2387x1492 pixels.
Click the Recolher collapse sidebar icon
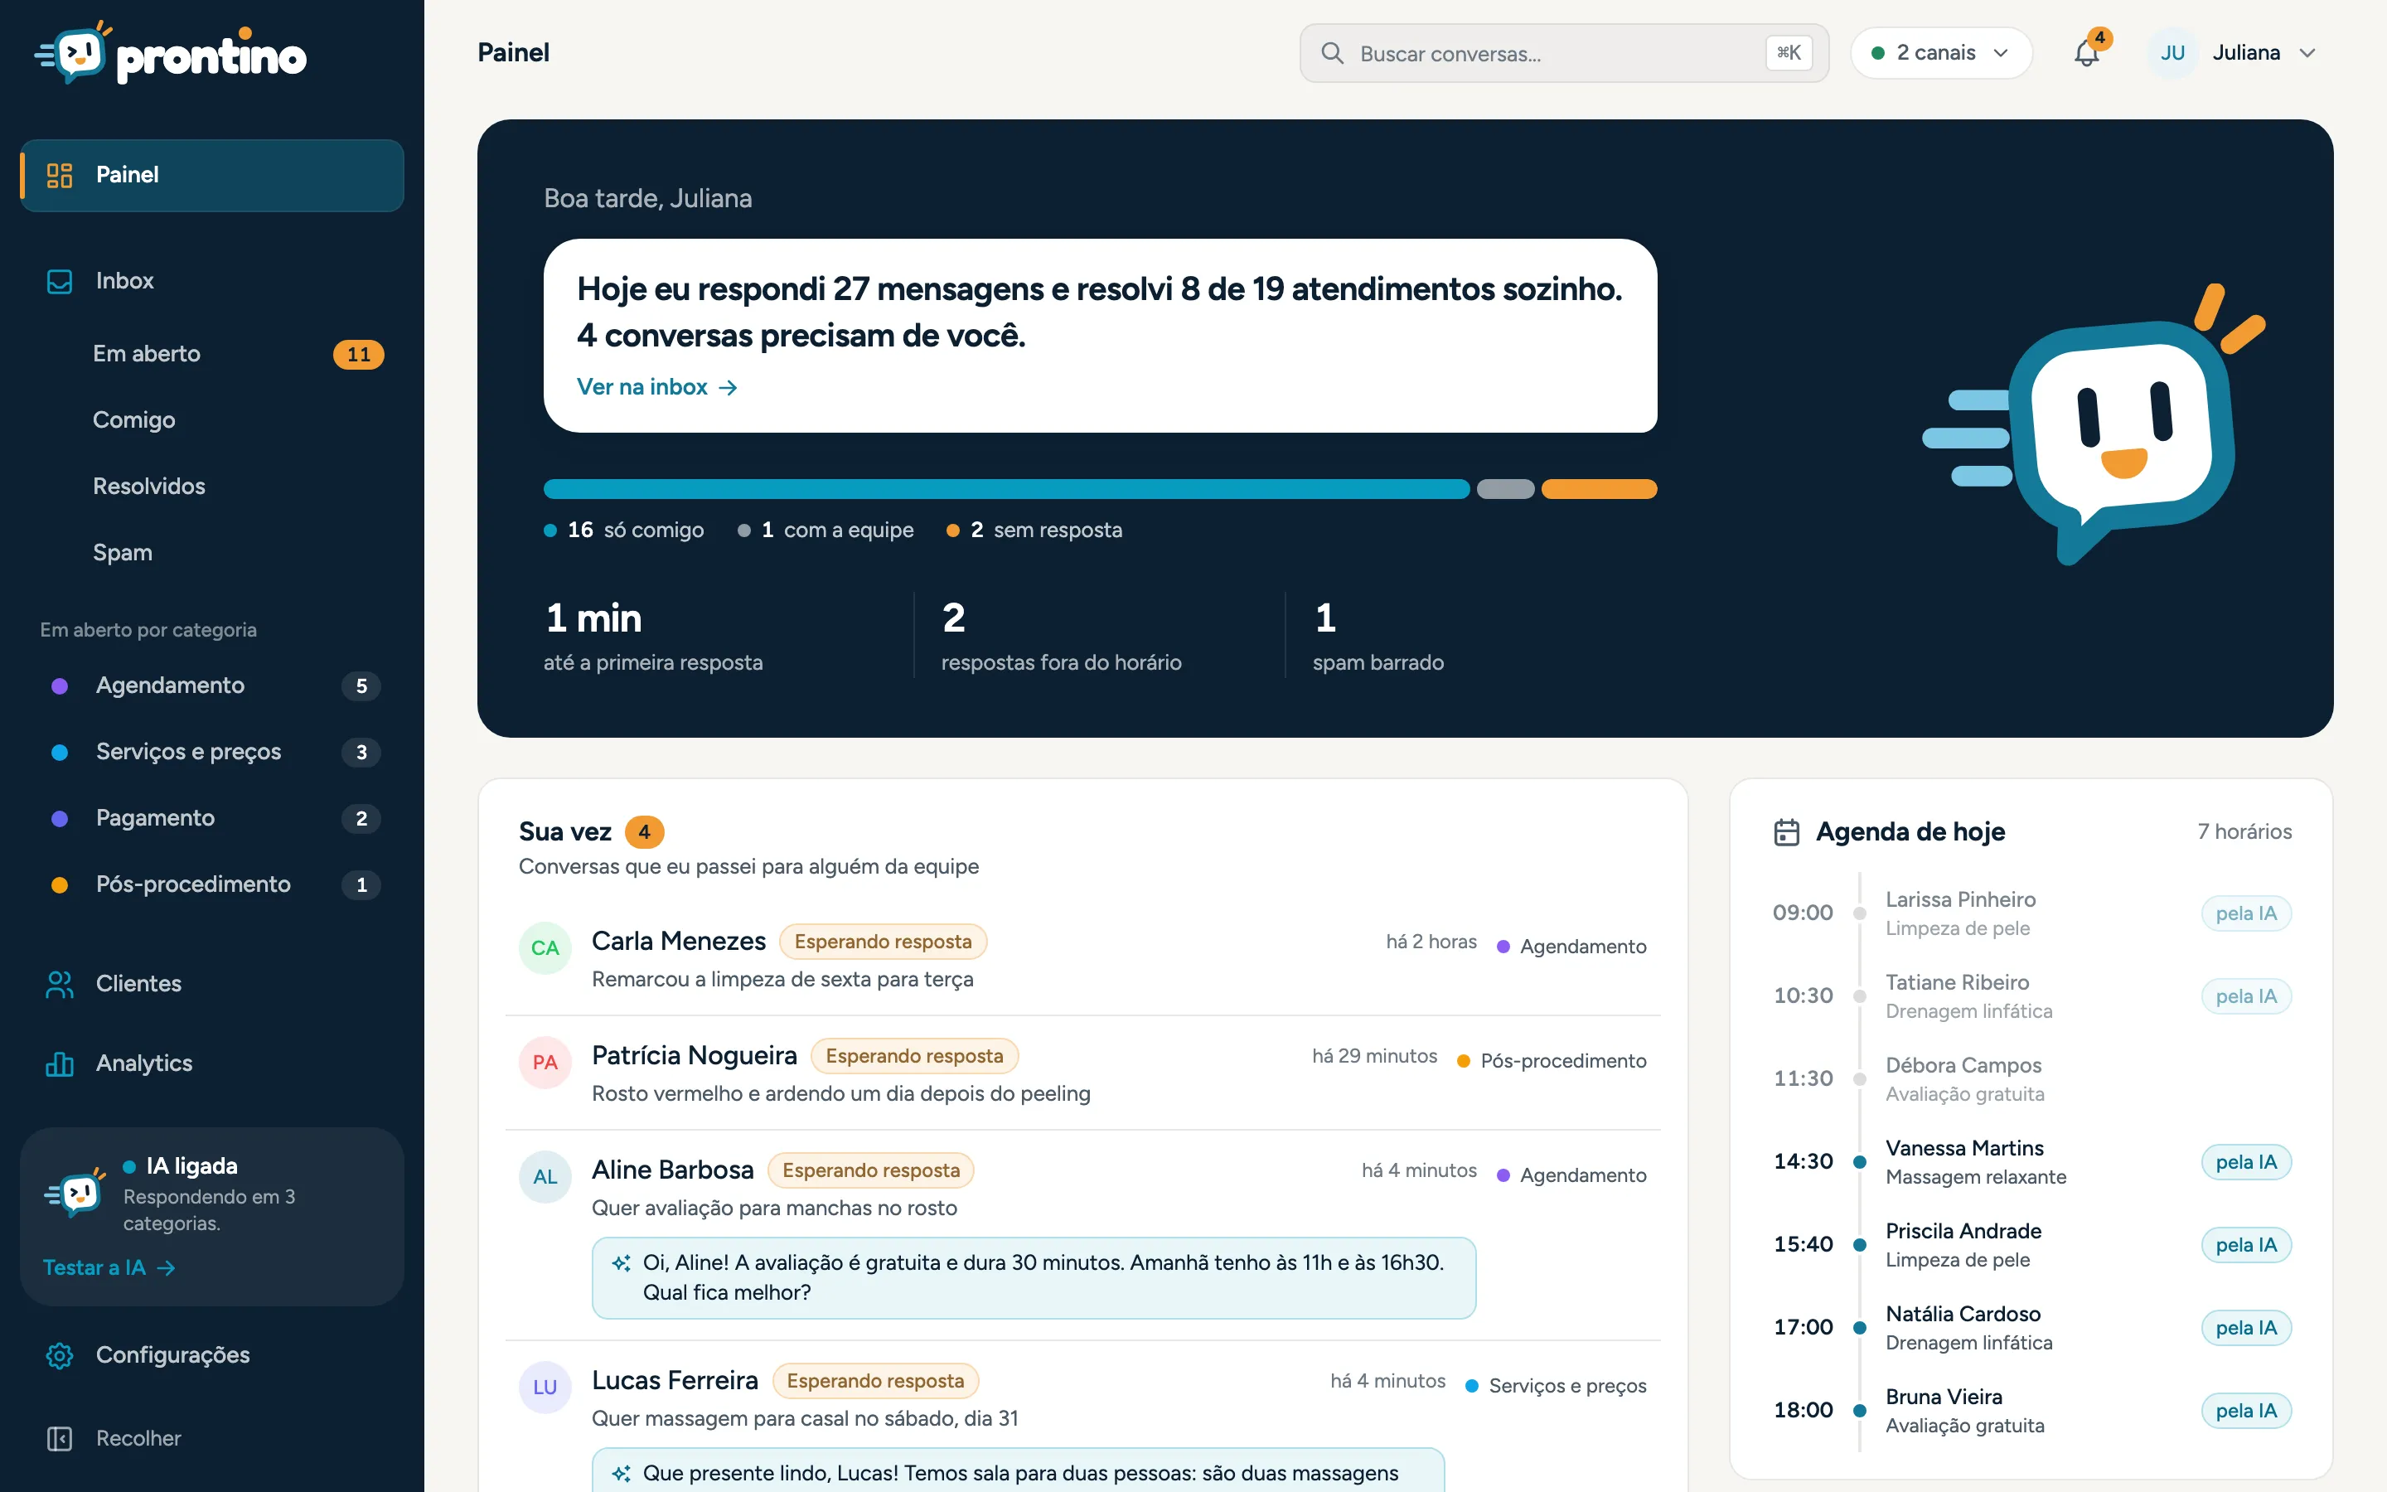pyautogui.click(x=59, y=1439)
